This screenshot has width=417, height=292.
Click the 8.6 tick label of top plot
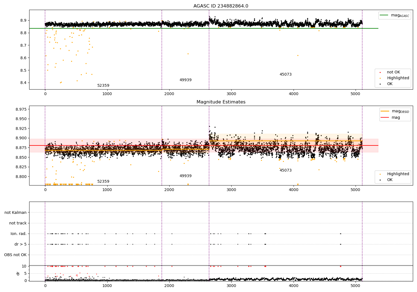(23, 58)
